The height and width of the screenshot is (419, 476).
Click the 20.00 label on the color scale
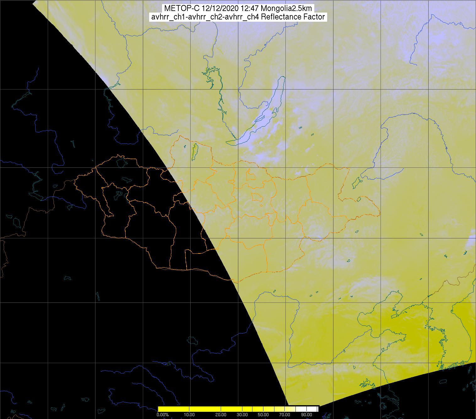[x=221, y=415]
